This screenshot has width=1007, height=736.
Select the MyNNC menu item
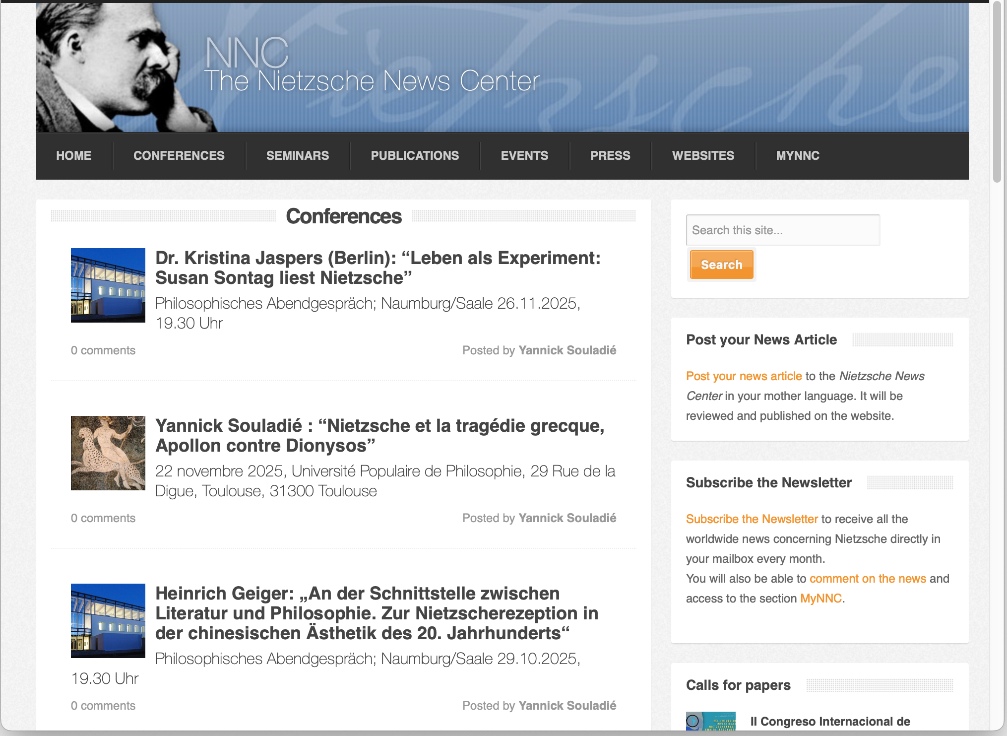(797, 156)
